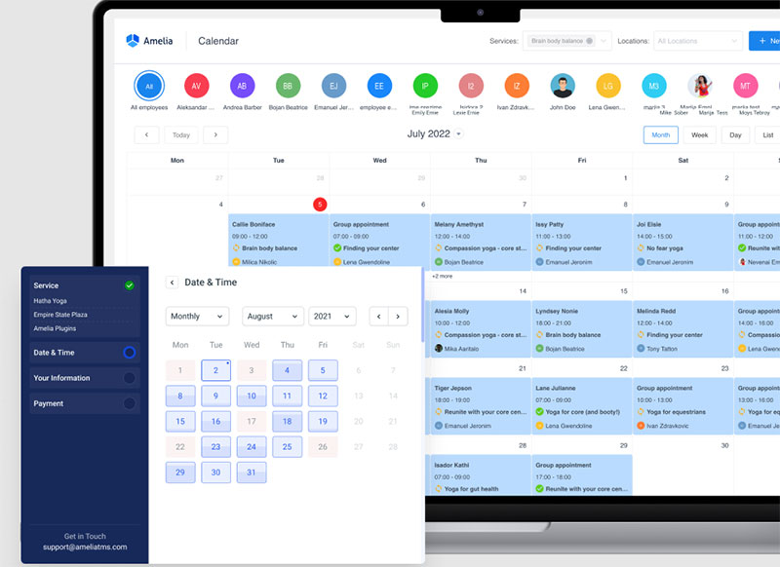Open Group appointment on July 6
Viewport: 780px width, 567px height.
pos(379,241)
